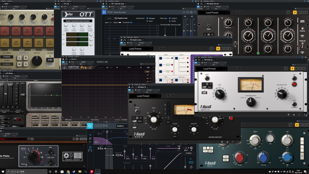This screenshot has width=309, height=174.
Task: Toggle power bypass on Pro-Q 3 window
Action: pyautogui.click(x=63, y=62)
